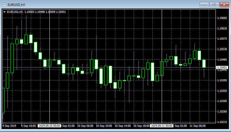Click price level 1.10485 on scale
The image size is (231, 132).
222,60
